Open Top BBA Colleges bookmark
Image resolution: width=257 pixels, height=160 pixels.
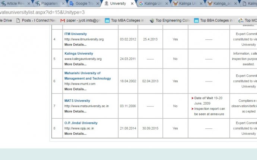point(214,20)
